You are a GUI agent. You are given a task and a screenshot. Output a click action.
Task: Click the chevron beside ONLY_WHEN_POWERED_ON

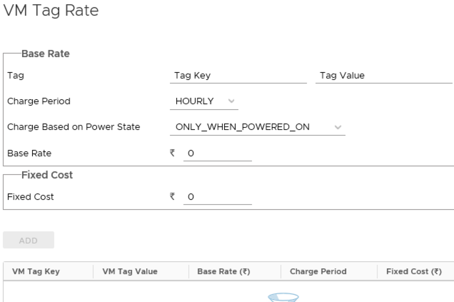(338, 127)
